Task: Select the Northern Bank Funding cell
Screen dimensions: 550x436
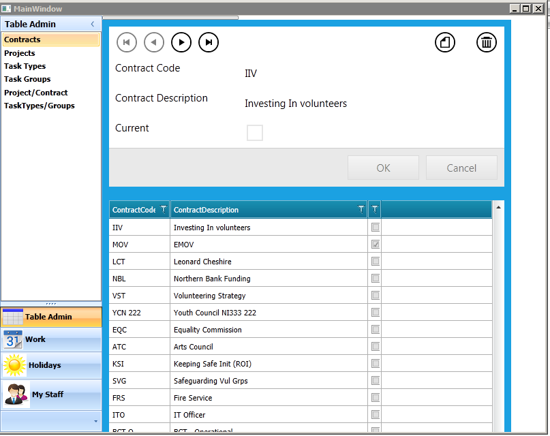Action: [269, 278]
